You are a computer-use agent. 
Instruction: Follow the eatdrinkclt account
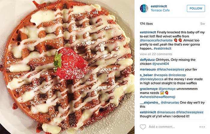(196, 8)
